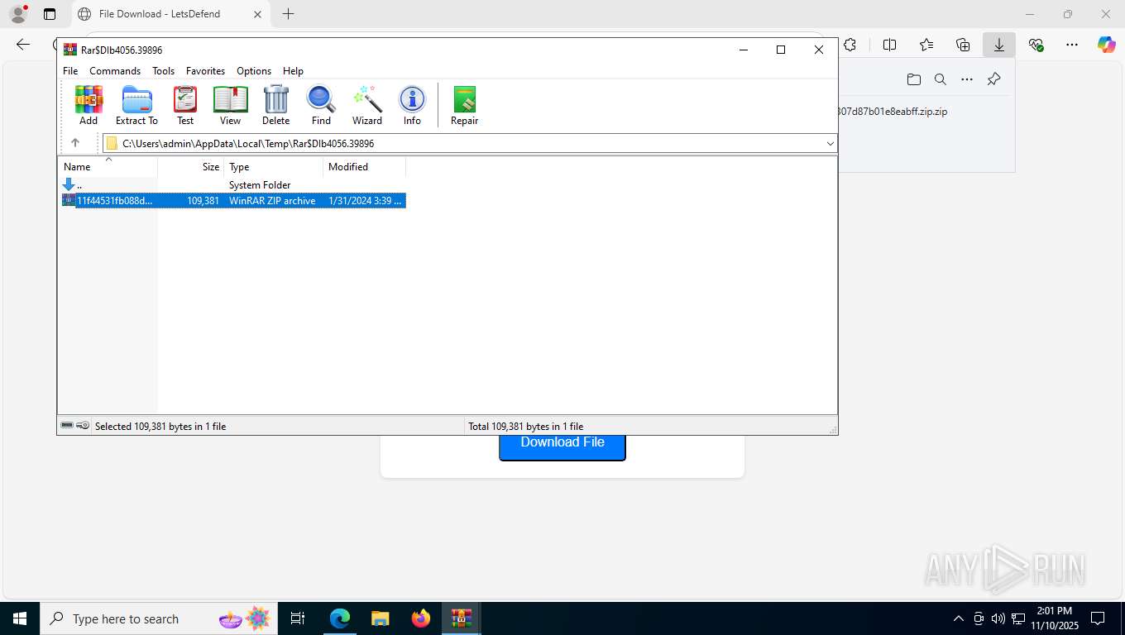The height and width of the screenshot is (635, 1125).
Task: Open browser Settings and more ellipsis
Action: pyautogui.click(x=1072, y=45)
